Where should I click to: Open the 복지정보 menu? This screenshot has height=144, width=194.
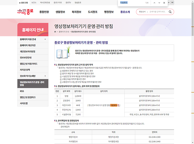point(77,12)
